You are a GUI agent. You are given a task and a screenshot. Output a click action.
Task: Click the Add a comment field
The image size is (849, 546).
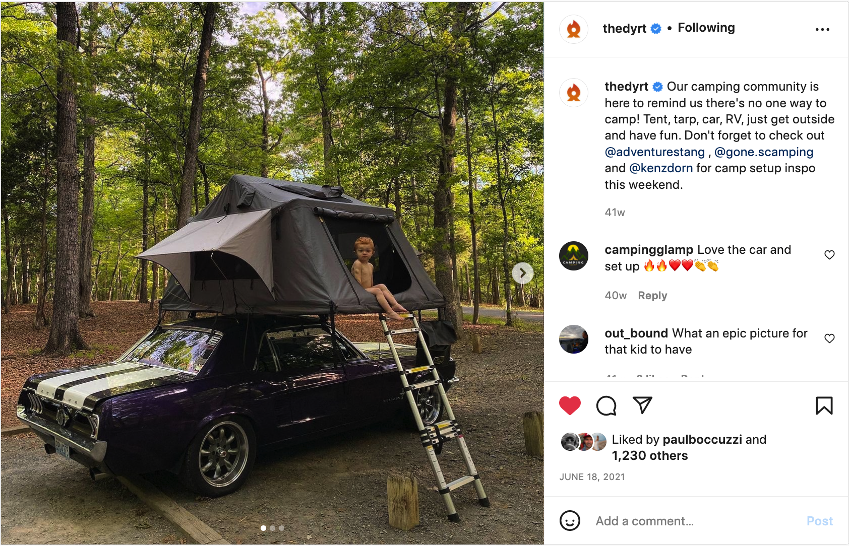(696, 521)
